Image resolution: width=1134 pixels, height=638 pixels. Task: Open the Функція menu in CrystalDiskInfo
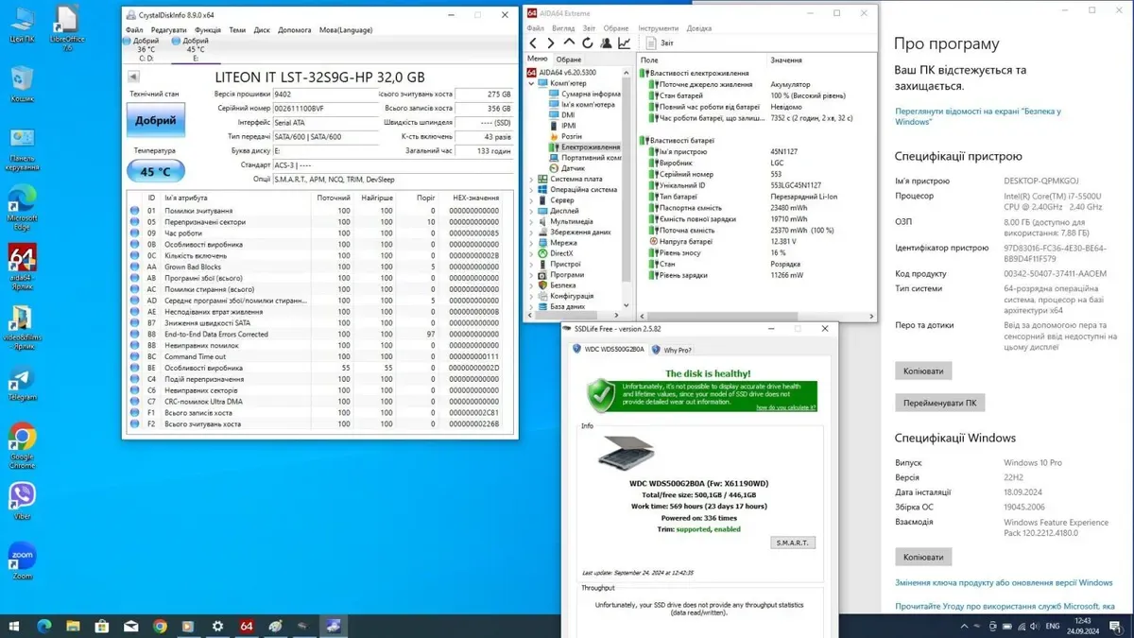208,30
